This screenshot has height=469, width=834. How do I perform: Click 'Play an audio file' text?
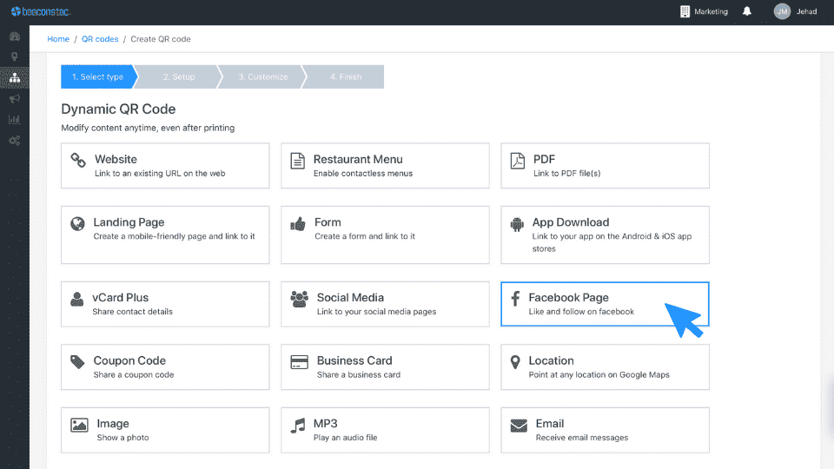[345, 438]
